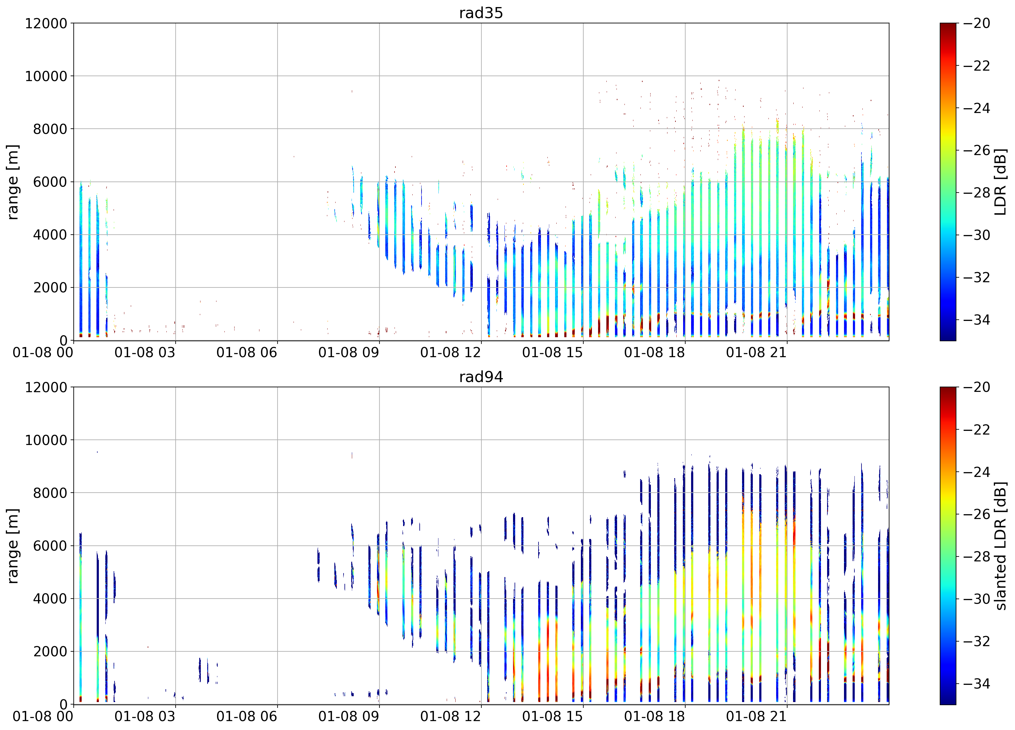
Task: Click the "01-08 12" time tick on rad35
Action: (x=451, y=353)
